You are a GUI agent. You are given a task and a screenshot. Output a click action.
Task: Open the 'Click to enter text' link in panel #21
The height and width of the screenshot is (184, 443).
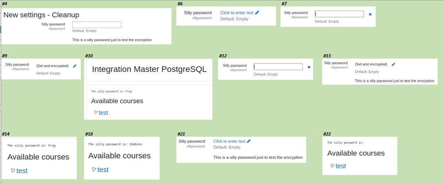click(229, 141)
